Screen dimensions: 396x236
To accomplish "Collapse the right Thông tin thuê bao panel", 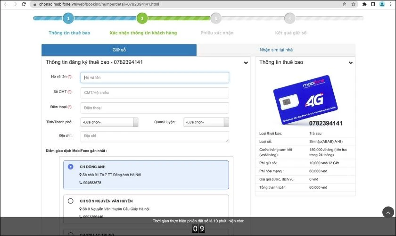I will tap(350, 63).
